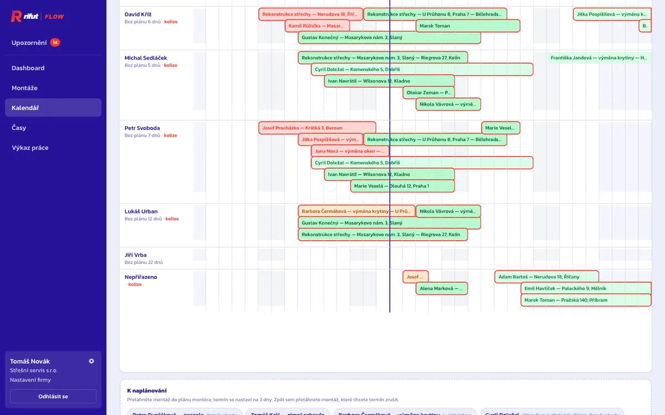Image resolution: width=665 pixels, height=415 pixels.
Task: Open Masarykovo nám. job in Michal Sedláček row
Action: (x=383, y=58)
